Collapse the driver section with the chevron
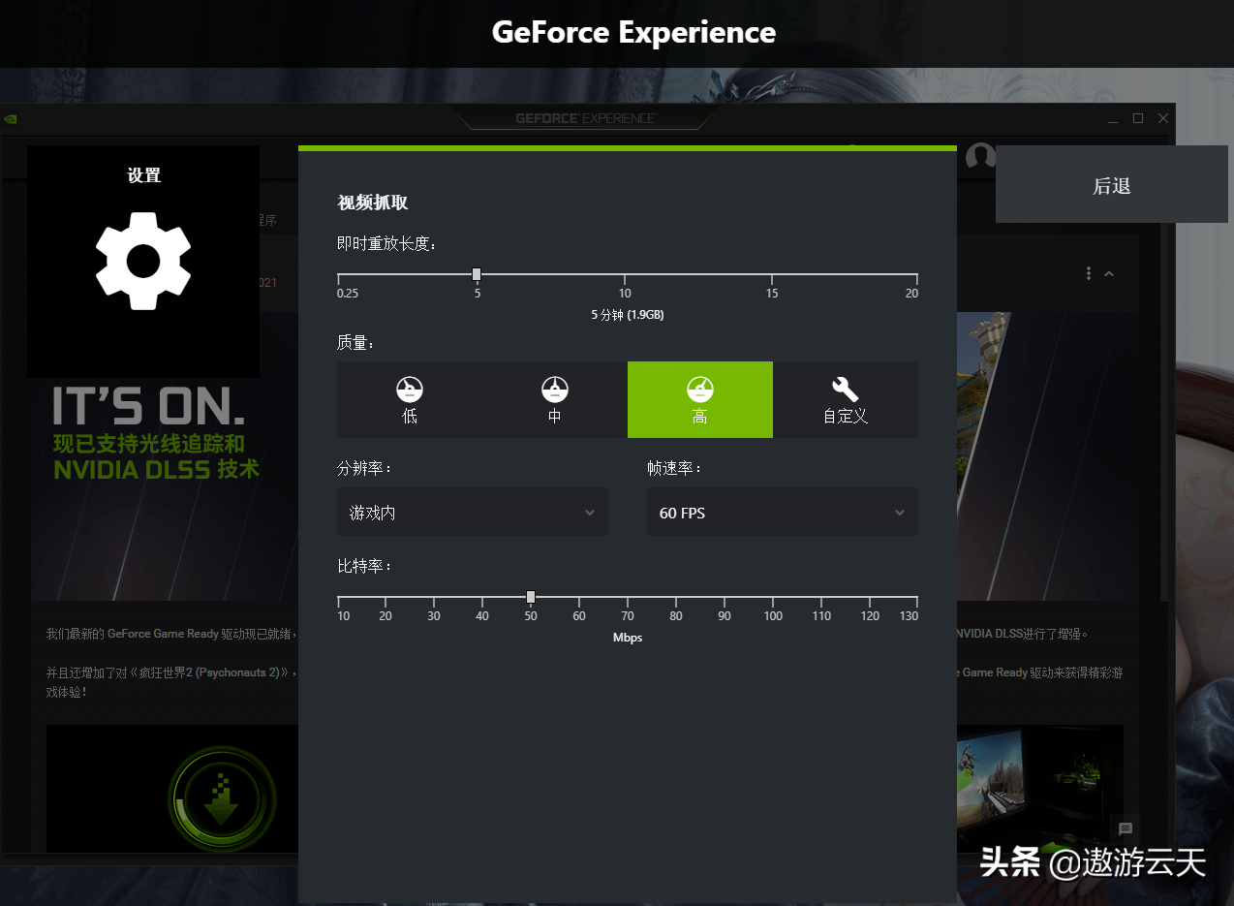Screen dimensions: 1234x906 (1109, 274)
